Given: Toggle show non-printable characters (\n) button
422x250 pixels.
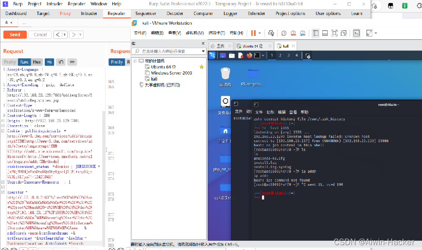Looking at the screenshot, I should pyautogui.click(x=61, y=62).
